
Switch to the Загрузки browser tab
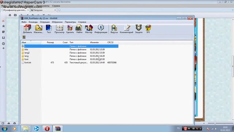43,10
